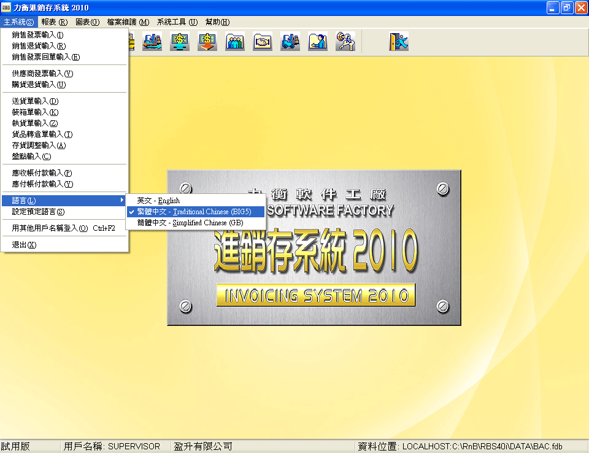Choose 銷售發票輸入(I) from the menu
Viewport: 589px width, 453px height.
coord(64,35)
